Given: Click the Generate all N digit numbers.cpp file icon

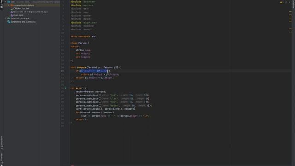Looking at the screenshot, I should [12, 12].
